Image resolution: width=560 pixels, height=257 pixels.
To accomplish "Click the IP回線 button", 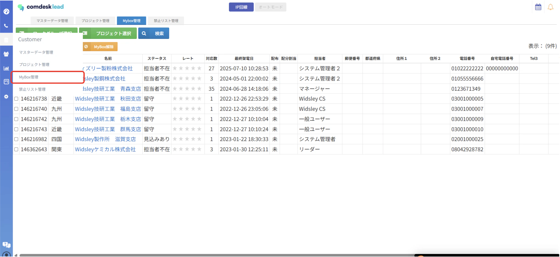I will click(241, 7).
